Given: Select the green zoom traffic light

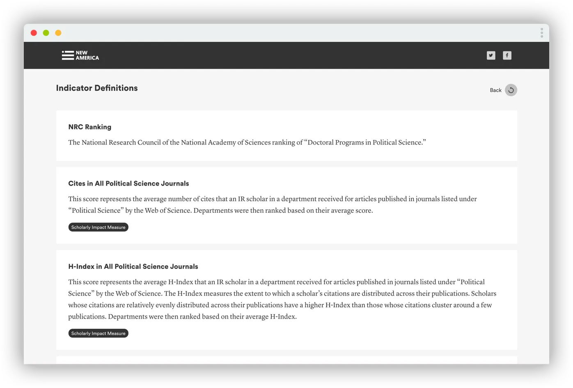Looking at the screenshot, I should point(46,32).
